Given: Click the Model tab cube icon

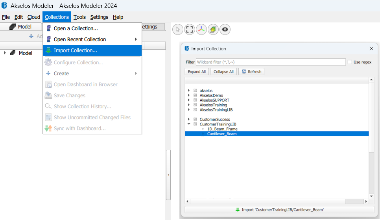Looking at the screenshot, I should pos(13,27).
